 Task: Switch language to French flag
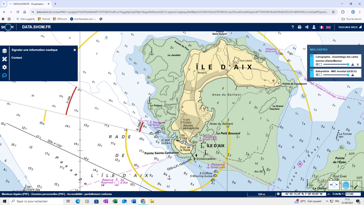pos(321,27)
